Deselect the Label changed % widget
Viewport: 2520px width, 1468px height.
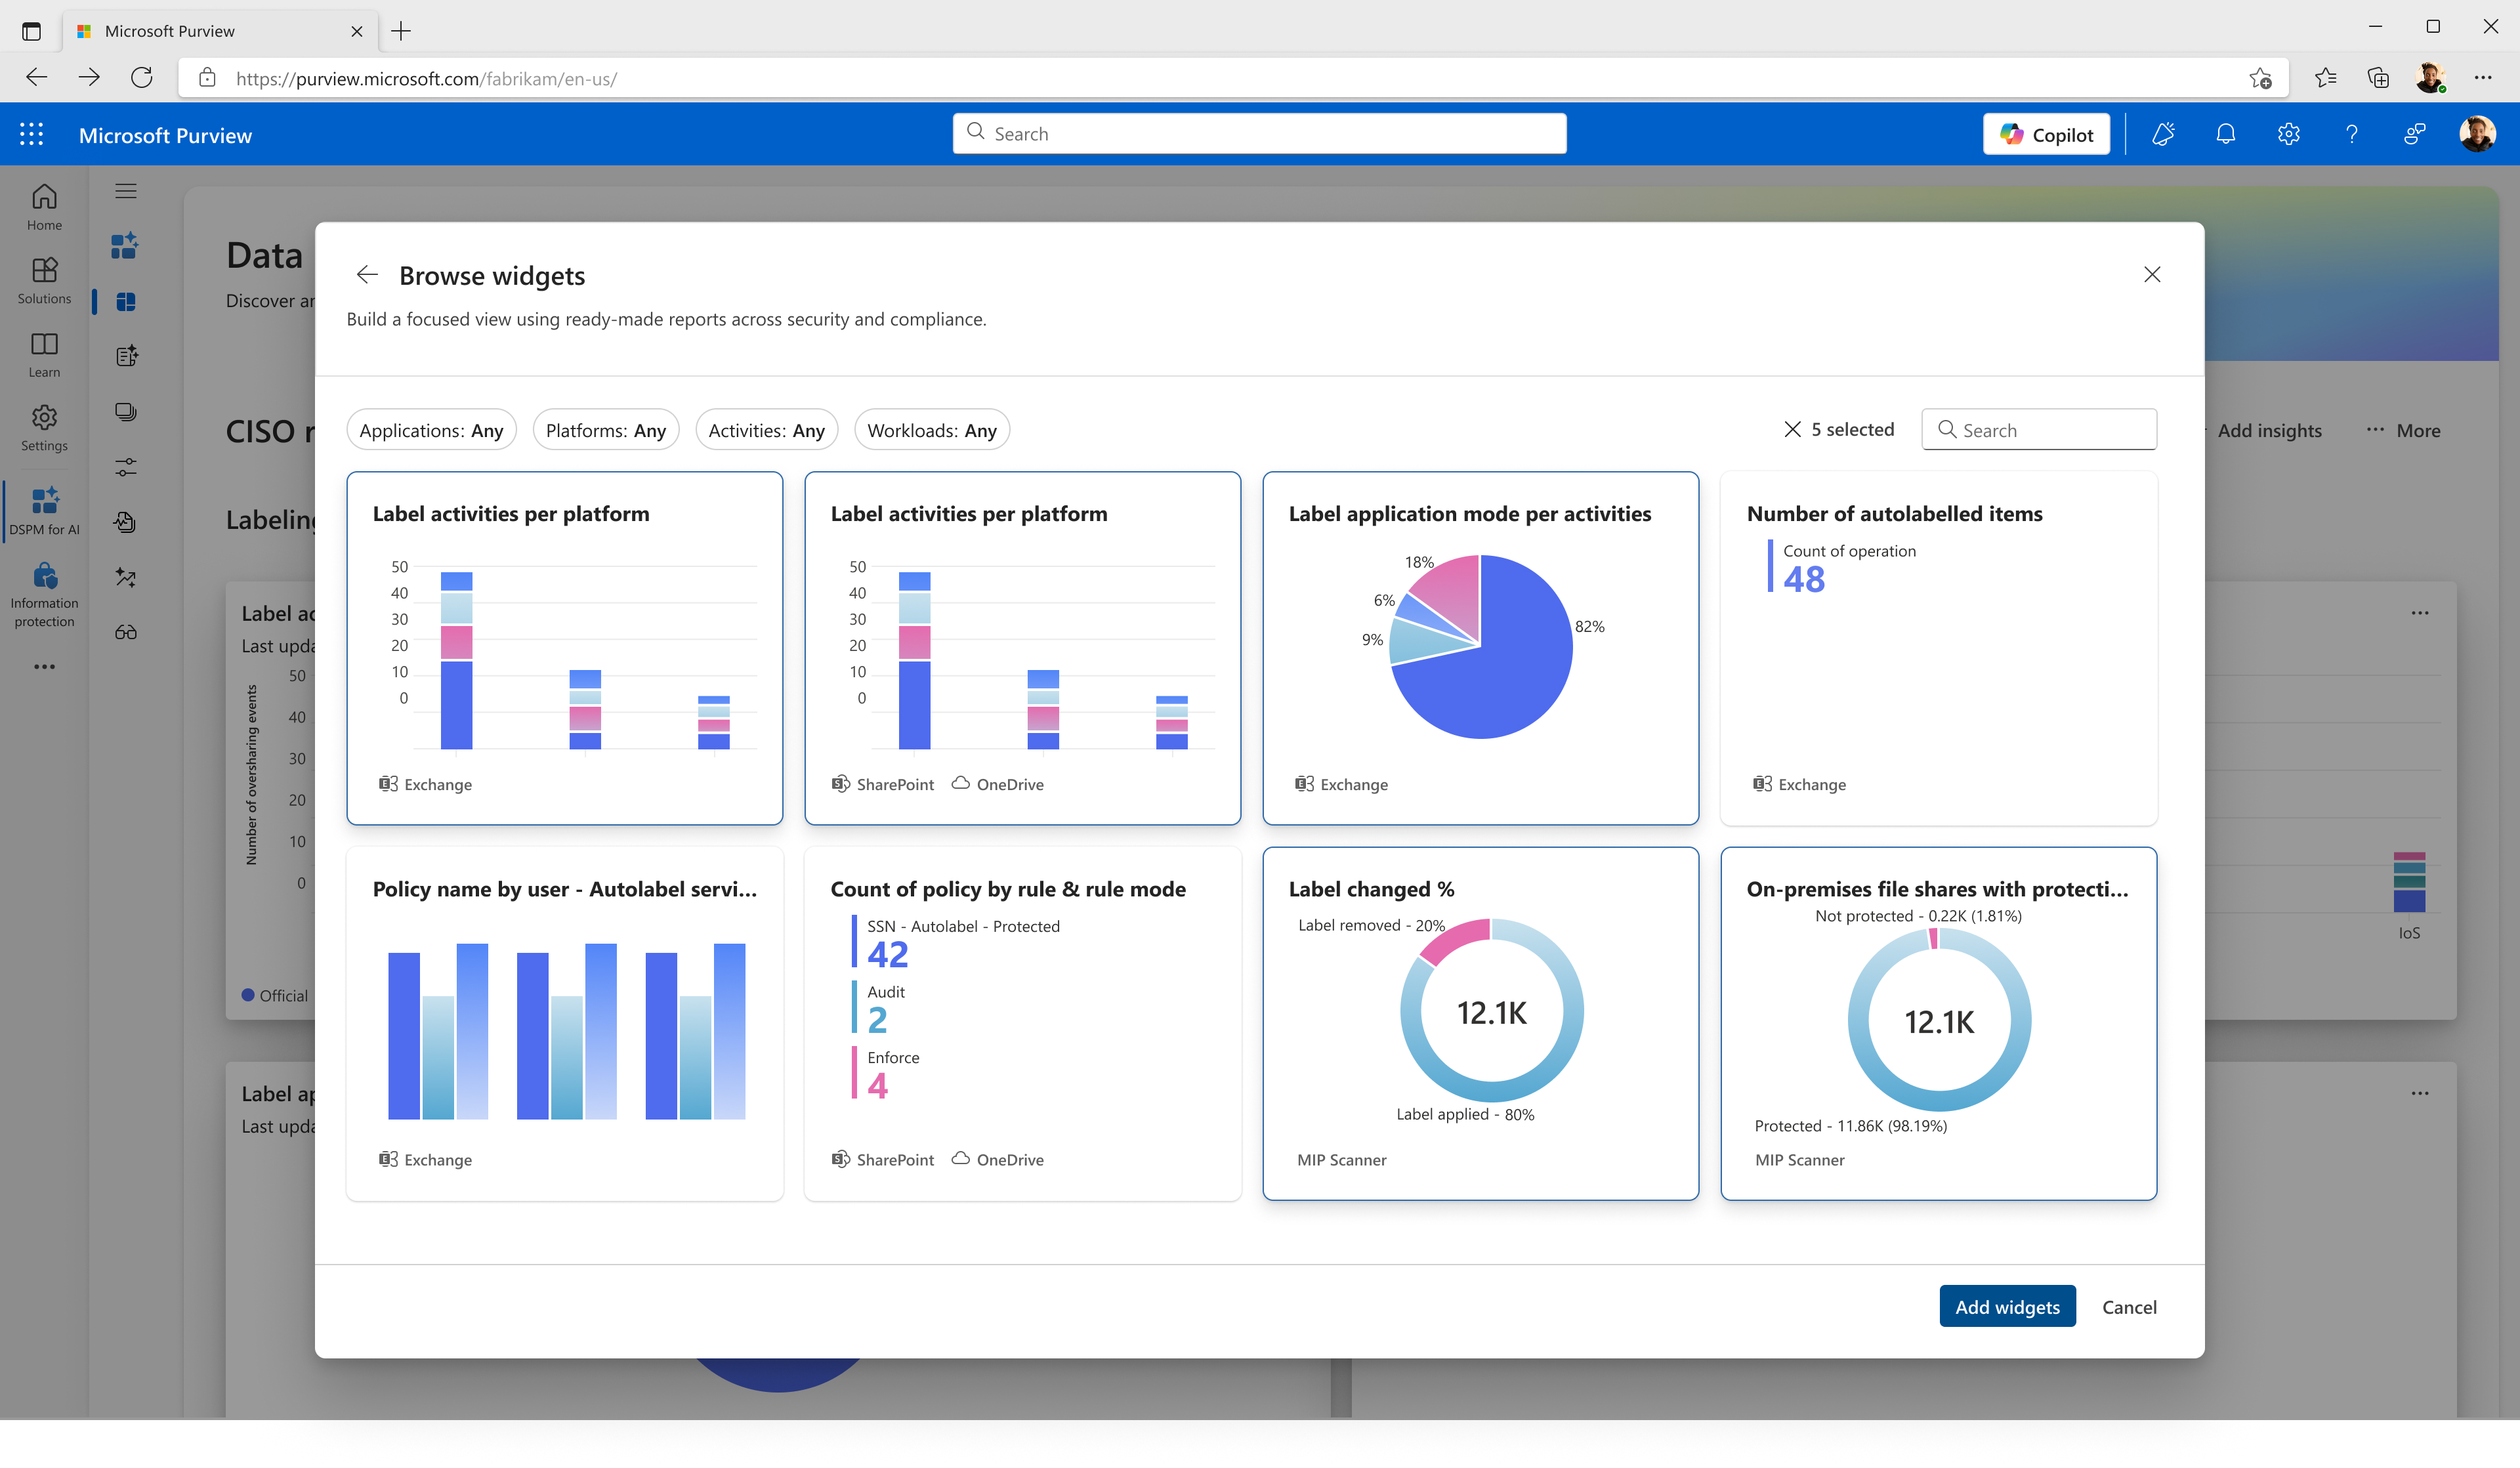[x=1481, y=1024]
